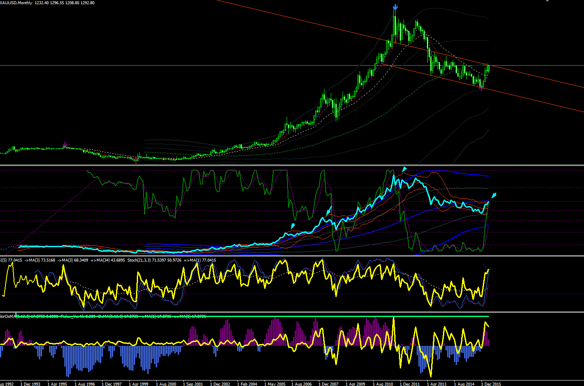
Task: Select the cyan arrow at the cyan line's right end
Action: click(493, 196)
